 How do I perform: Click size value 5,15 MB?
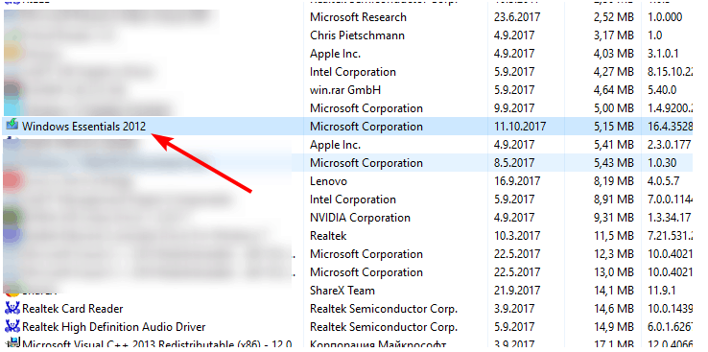[x=614, y=127]
